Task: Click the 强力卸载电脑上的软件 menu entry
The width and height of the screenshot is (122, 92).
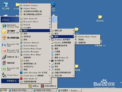Action: (35, 14)
